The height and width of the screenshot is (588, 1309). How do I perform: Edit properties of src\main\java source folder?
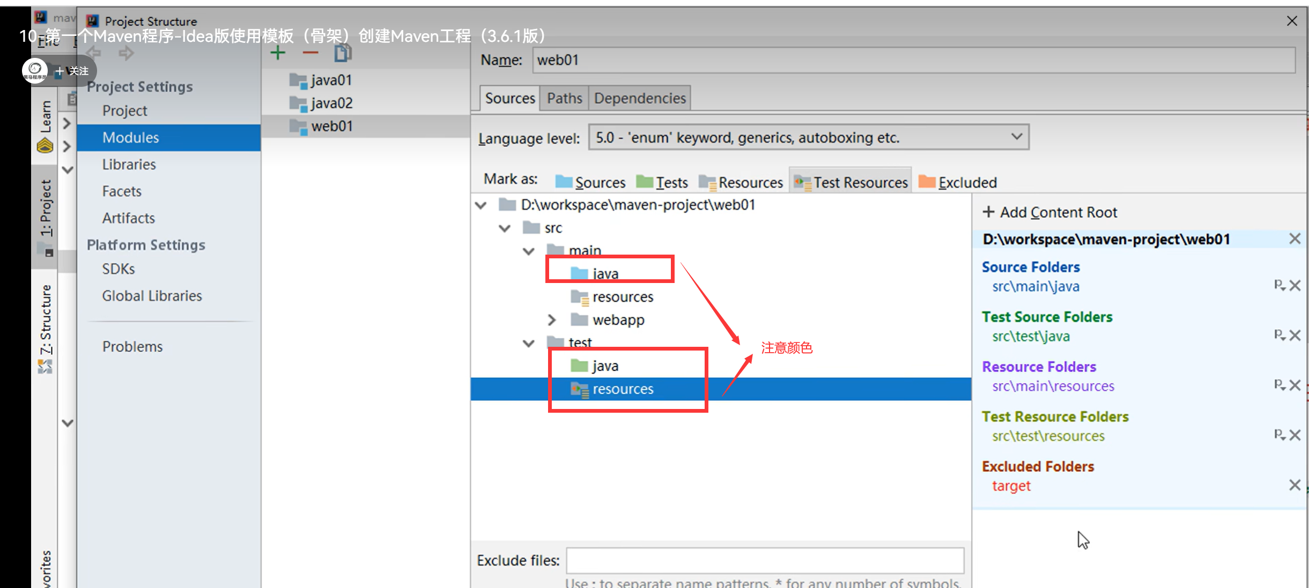(x=1279, y=285)
